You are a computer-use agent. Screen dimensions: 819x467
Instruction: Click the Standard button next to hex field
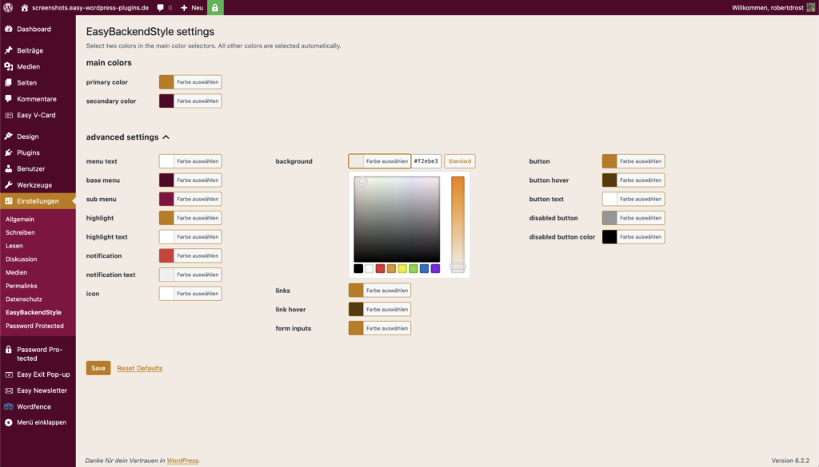click(x=460, y=161)
